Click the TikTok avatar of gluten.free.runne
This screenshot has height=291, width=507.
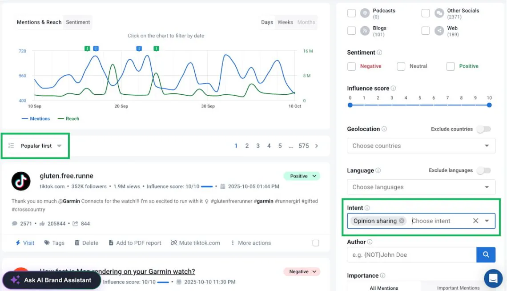pyautogui.click(x=21, y=181)
